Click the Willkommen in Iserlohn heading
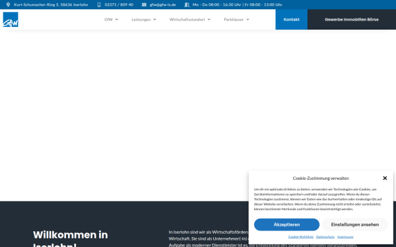 click(71, 238)
